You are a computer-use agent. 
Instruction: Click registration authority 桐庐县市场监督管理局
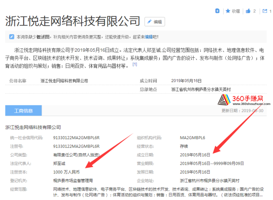coord(73,181)
